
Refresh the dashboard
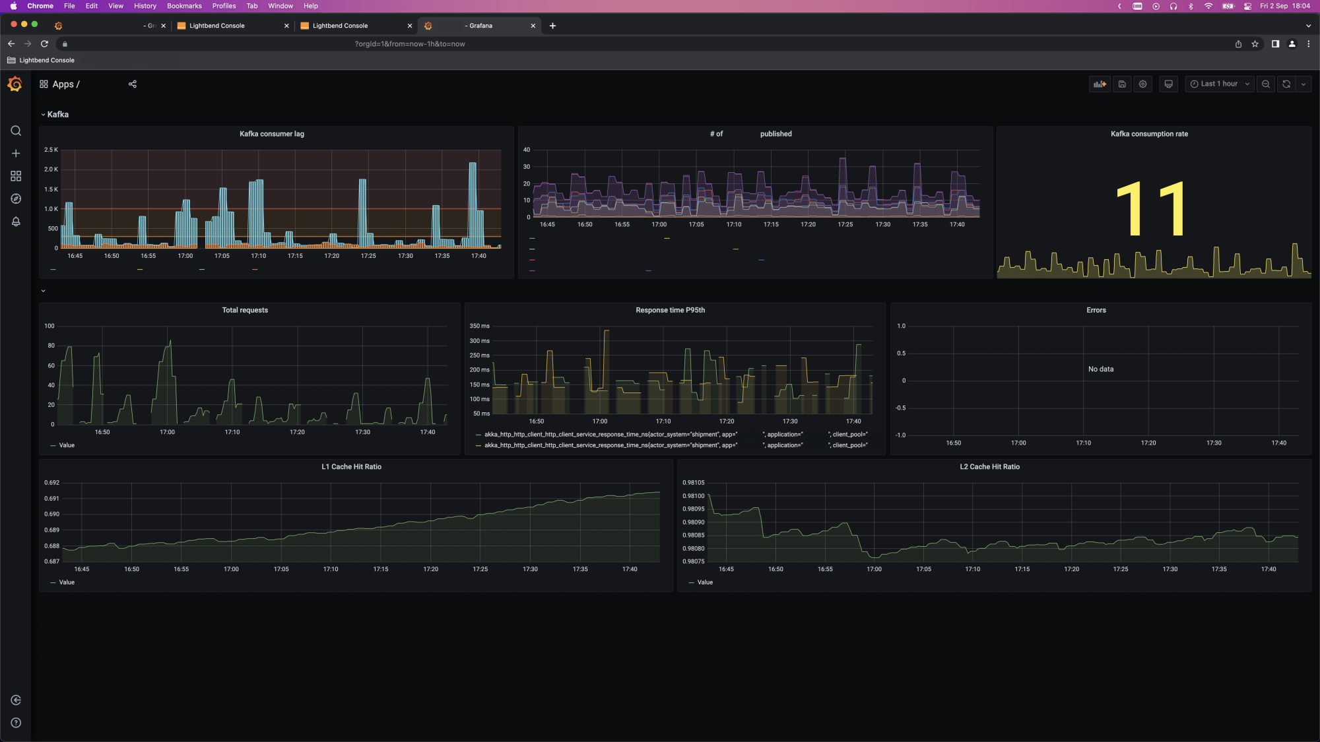(1286, 84)
